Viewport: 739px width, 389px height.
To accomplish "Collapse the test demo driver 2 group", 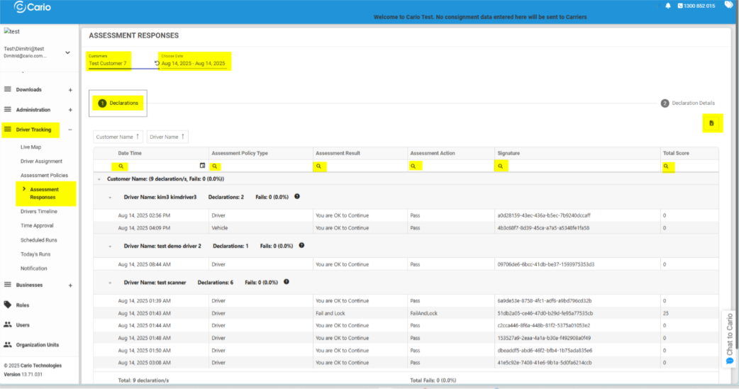I will [111, 246].
